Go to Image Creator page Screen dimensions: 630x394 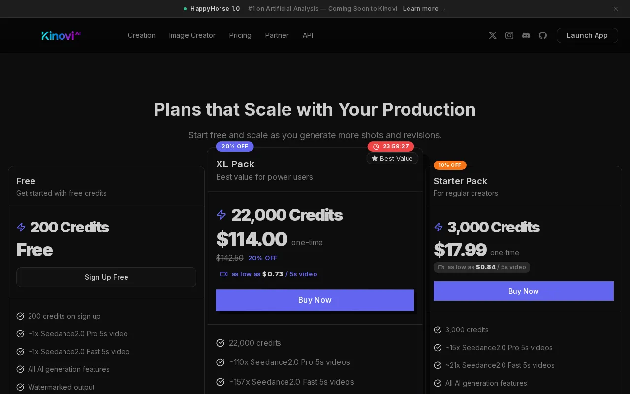coord(192,35)
